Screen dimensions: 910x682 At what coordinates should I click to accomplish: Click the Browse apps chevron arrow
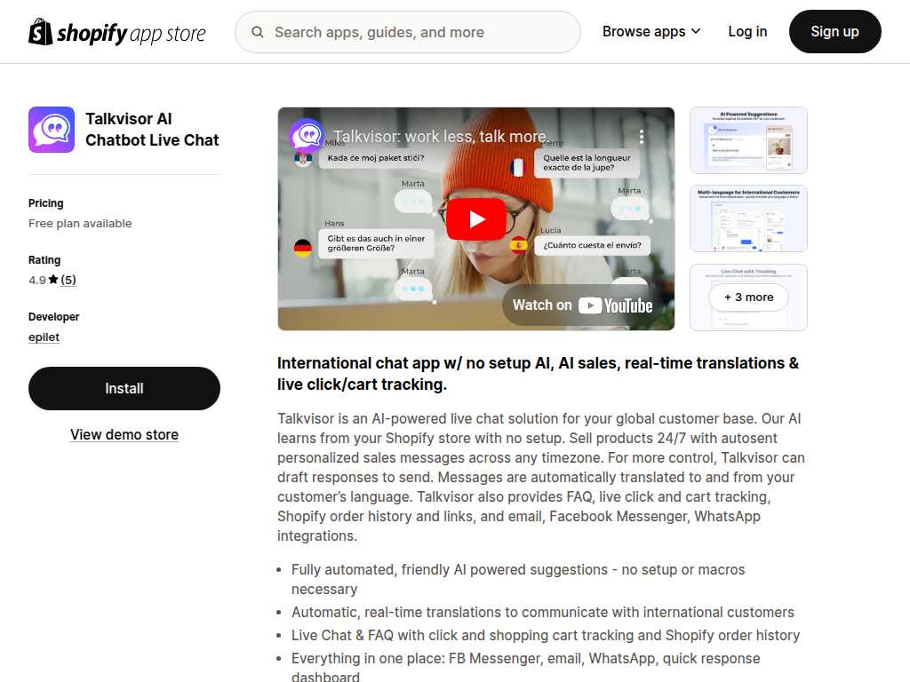(x=696, y=31)
